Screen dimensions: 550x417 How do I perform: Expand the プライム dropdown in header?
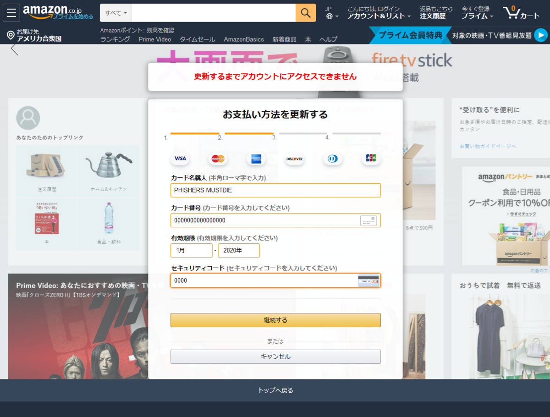[x=477, y=13]
